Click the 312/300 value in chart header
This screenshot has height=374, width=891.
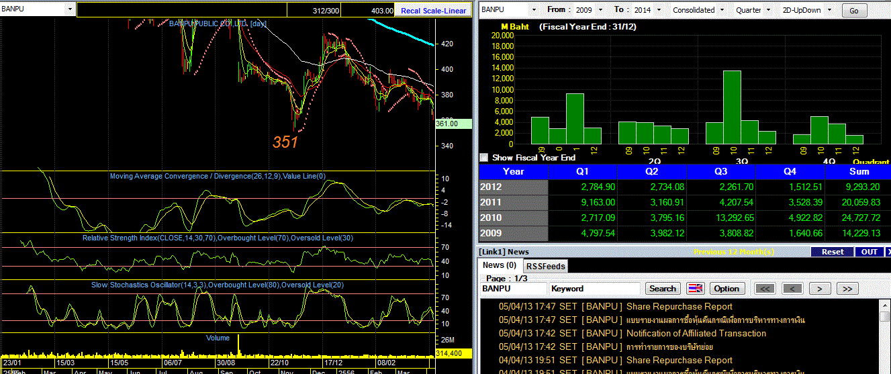(x=326, y=11)
